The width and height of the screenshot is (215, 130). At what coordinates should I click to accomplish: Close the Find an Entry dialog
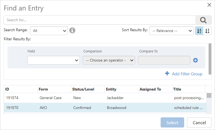(x=209, y=5)
